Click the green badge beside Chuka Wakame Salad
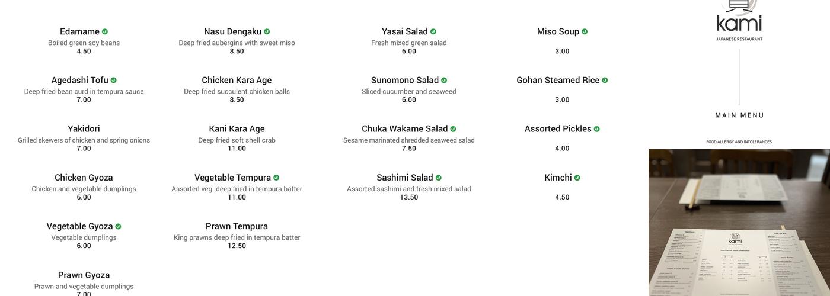830x296 pixels. (454, 129)
